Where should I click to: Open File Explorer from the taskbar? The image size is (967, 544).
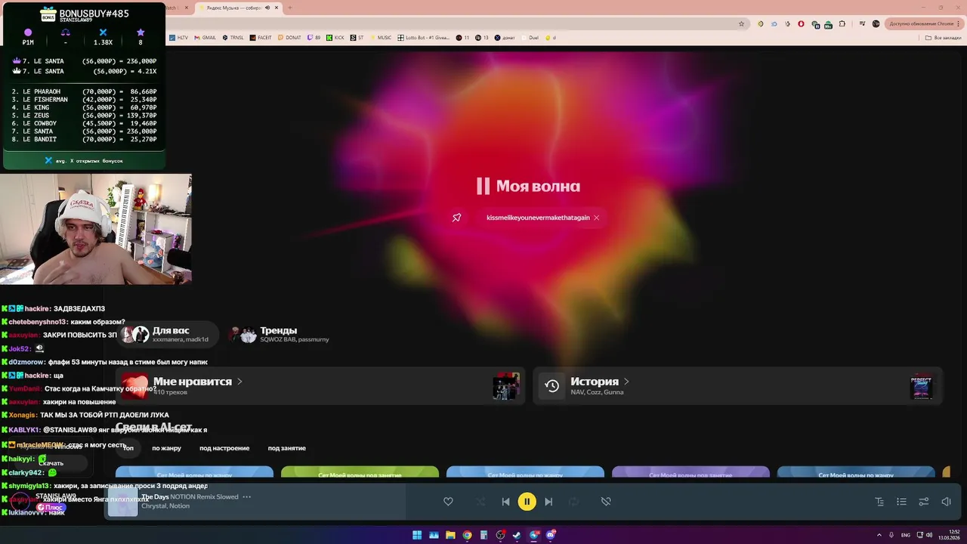tap(450, 535)
